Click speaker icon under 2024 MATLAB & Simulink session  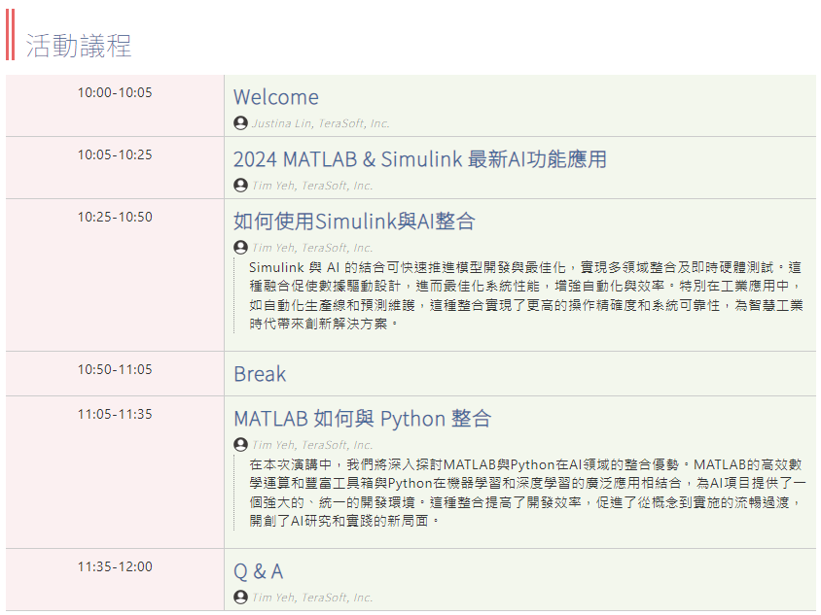click(x=240, y=186)
